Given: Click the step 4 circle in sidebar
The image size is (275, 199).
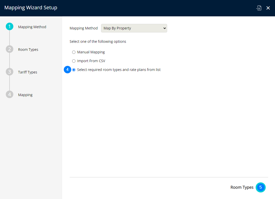Looking at the screenshot, I should (x=10, y=95).
